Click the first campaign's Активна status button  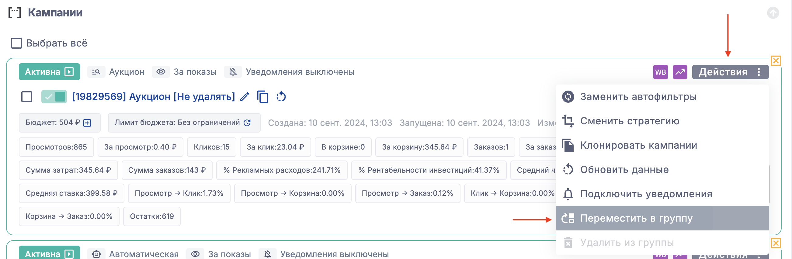[49, 72]
